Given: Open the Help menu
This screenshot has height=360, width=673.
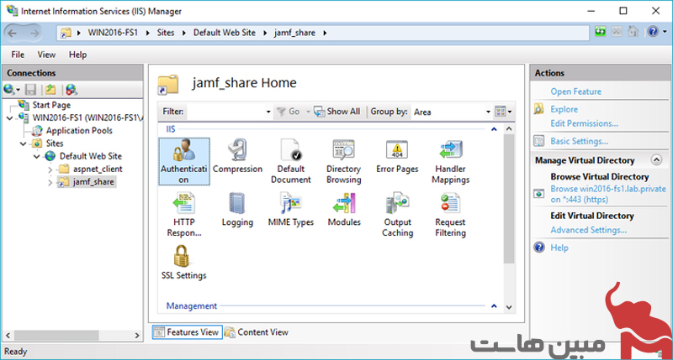Looking at the screenshot, I should [x=77, y=55].
